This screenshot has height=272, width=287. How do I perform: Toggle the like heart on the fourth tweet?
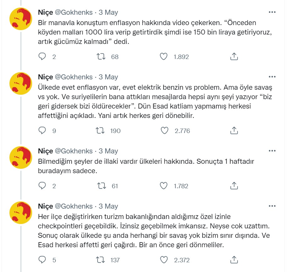164,260
